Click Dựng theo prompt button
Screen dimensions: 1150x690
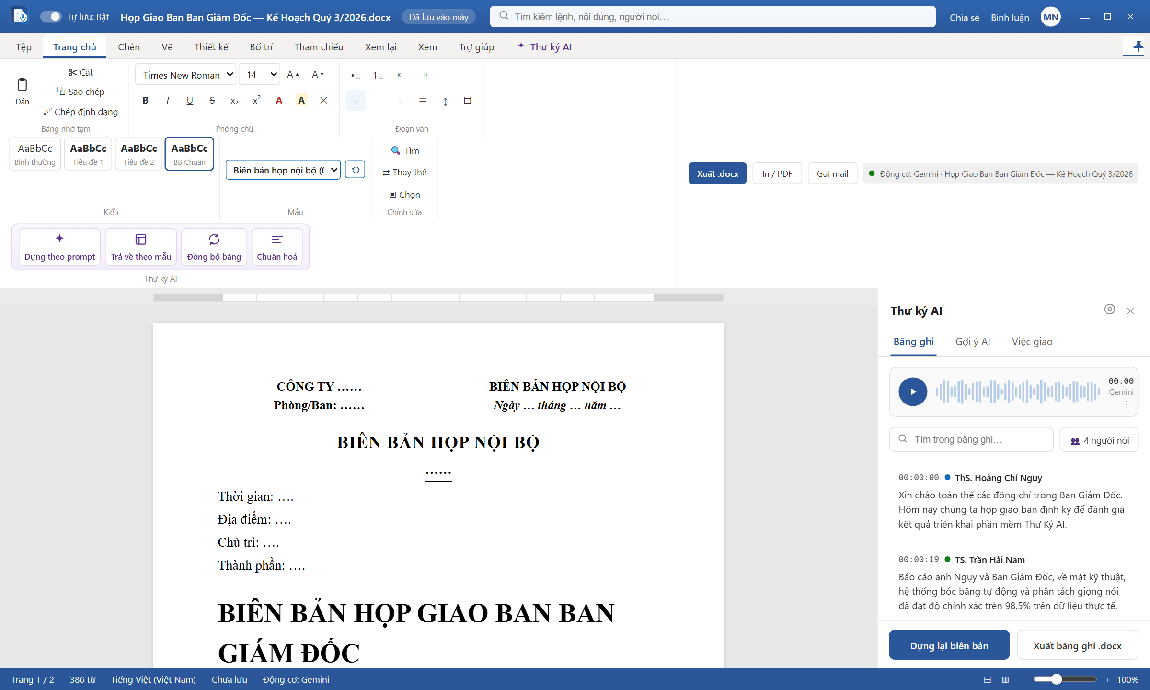click(60, 247)
